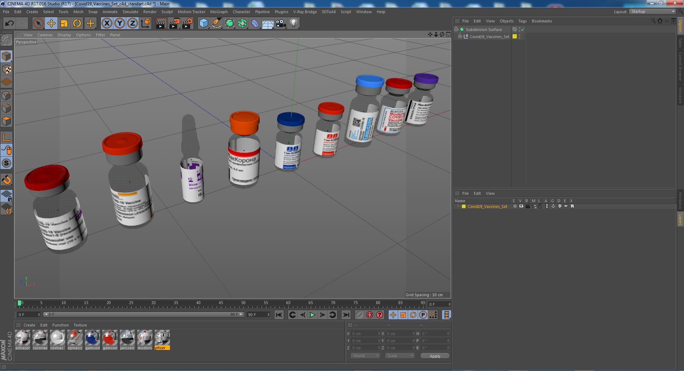Collapse the Subdivision Surface tree item

point(456,30)
